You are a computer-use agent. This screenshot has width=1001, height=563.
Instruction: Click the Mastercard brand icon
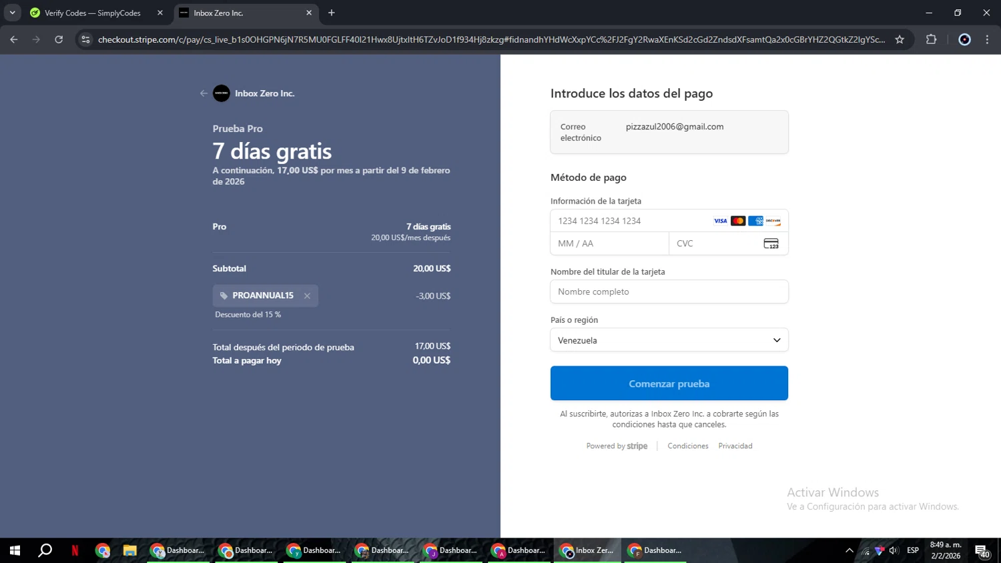[738, 221]
